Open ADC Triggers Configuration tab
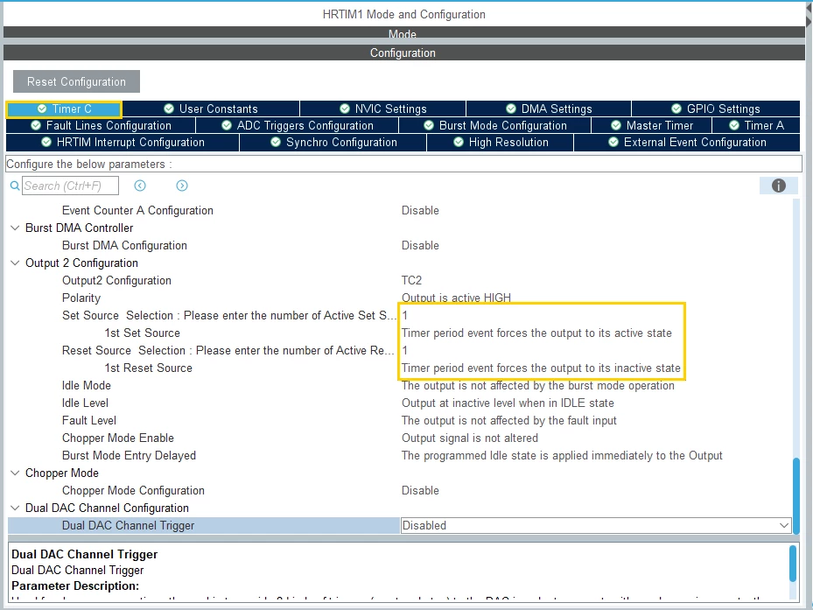Viewport: 813px width, 610px height. click(x=297, y=125)
